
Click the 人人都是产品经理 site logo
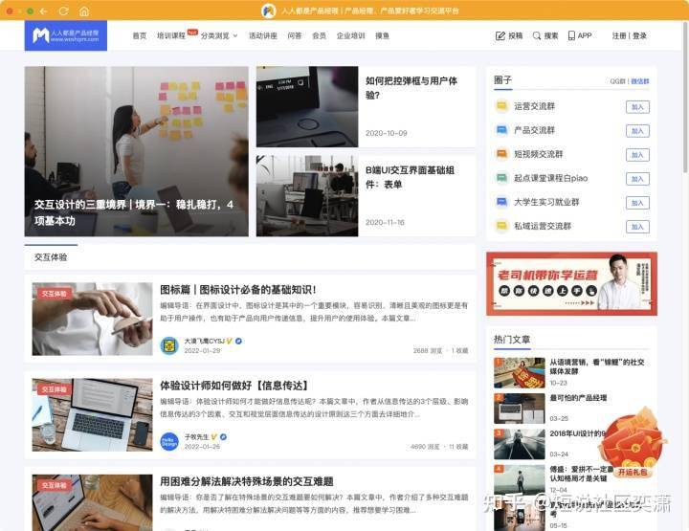(x=66, y=35)
